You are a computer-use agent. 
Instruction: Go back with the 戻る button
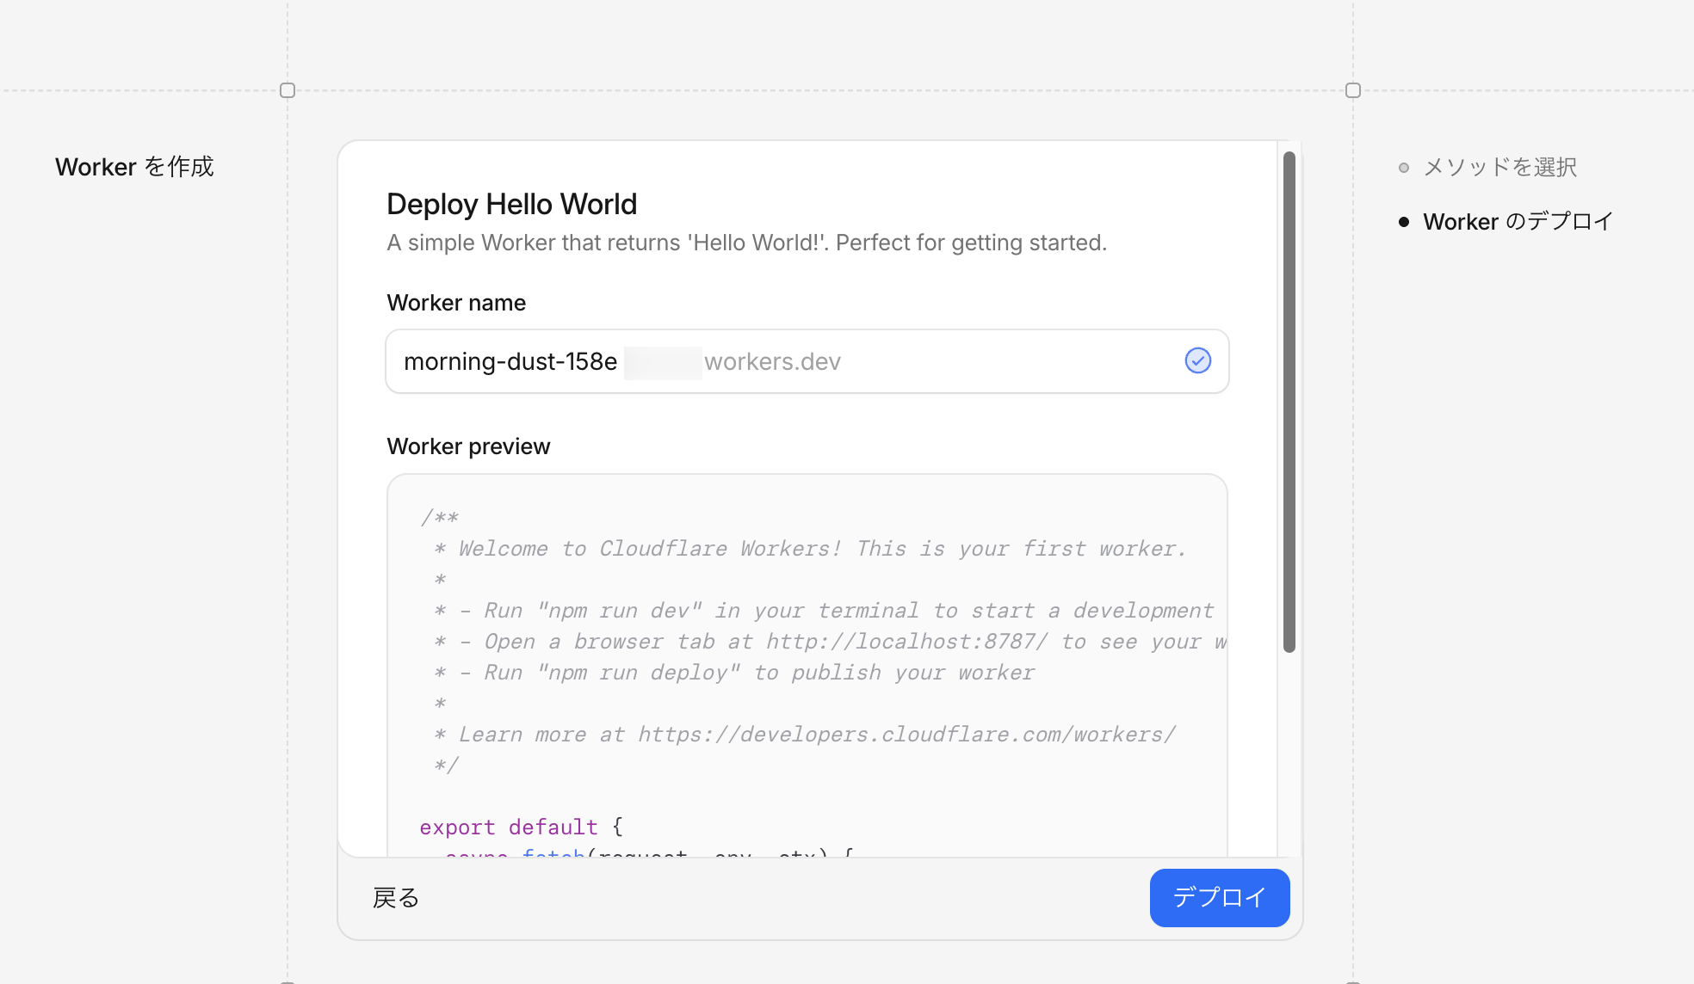pos(396,898)
